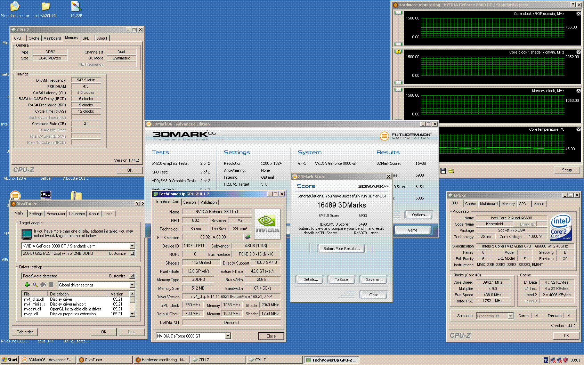Image resolution: width=584 pixels, height=365 pixels.
Task: Close the Core clock shader domain graph
Action: (578, 52)
